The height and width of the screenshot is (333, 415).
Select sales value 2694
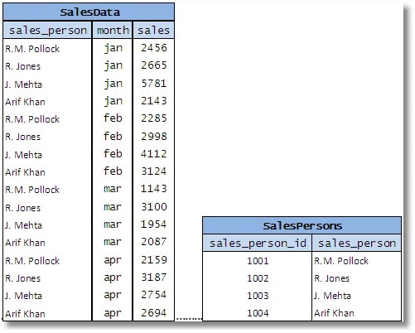[x=154, y=313]
